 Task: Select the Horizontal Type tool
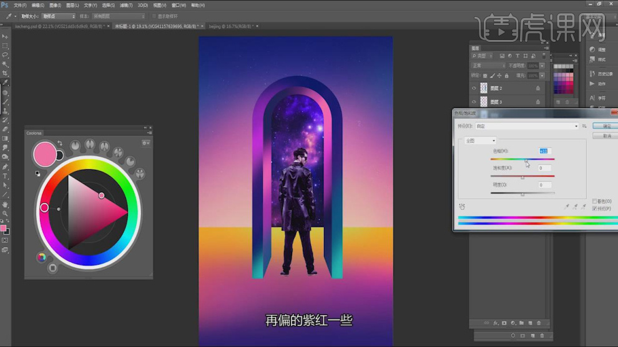pyautogui.click(x=5, y=176)
